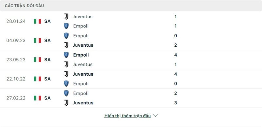Click Juventus logo in 28.01.24 match
Viewport: 262px width, 127px height.
[66, 17]
